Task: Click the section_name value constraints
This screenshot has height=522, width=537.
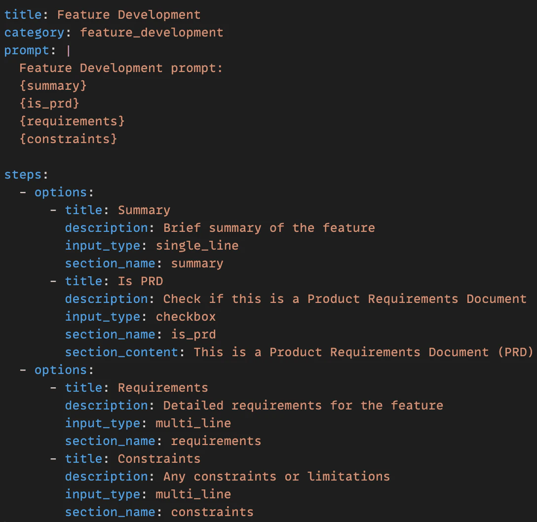Action: click(212, 512)
